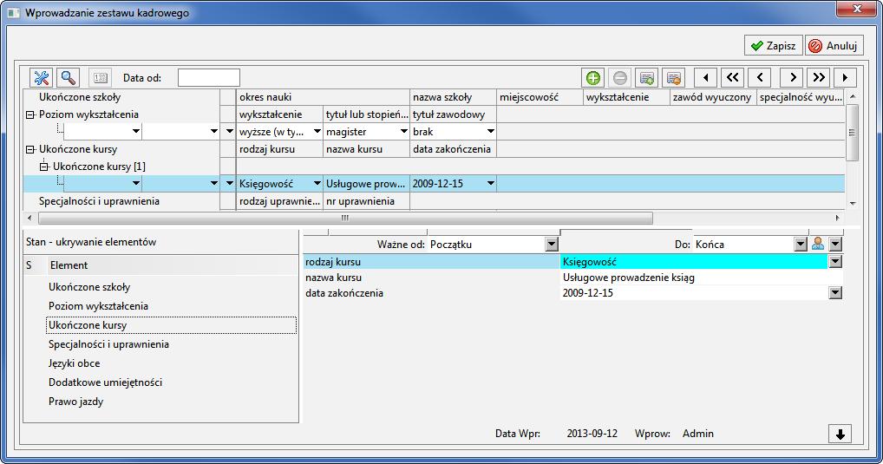Go to previous record with the single left chevron
Viewport: 883px width, 464px height.
click(760, 78)
